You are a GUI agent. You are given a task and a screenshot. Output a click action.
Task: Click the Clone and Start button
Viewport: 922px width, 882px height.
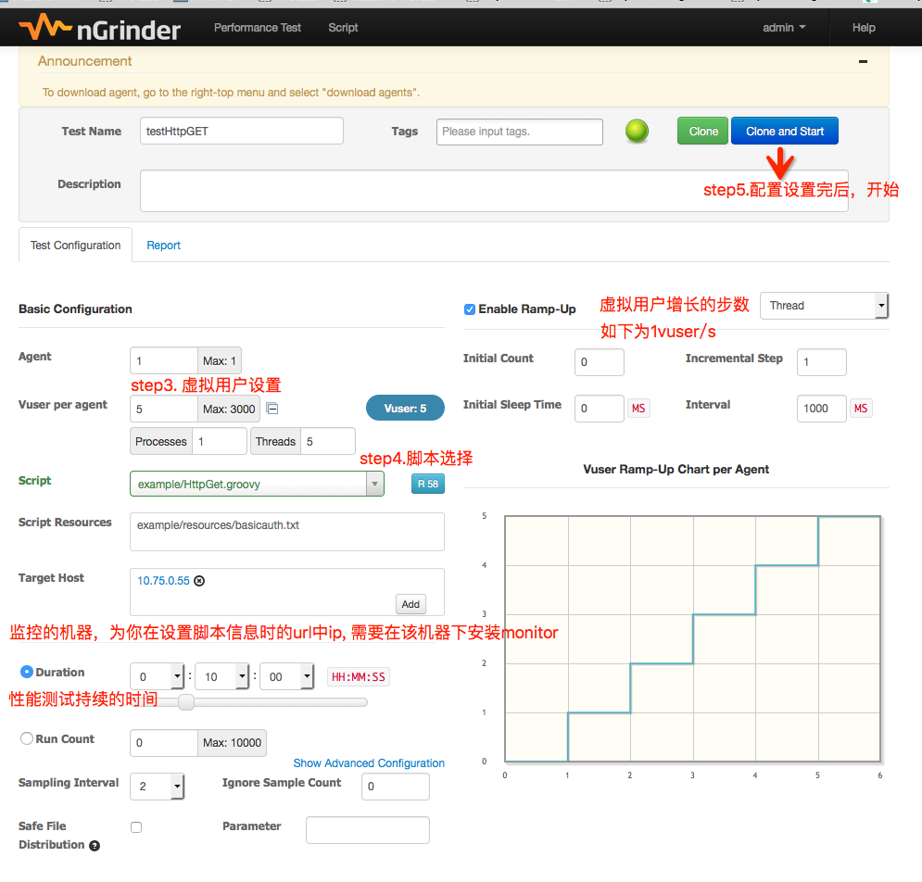[x=785, y=132]
